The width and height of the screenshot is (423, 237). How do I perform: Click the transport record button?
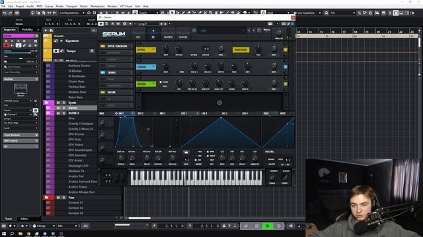(x=279, y=226)
